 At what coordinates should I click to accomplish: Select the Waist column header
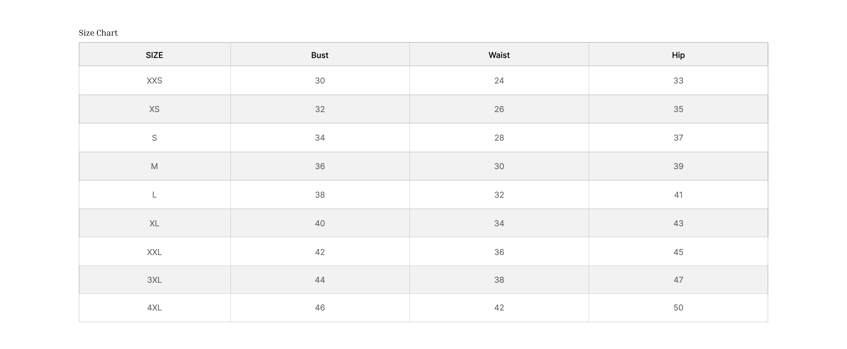click(499, 55)
